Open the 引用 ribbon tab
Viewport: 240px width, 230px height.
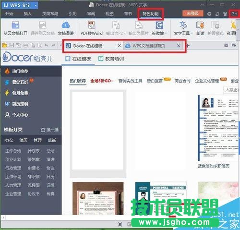[x=72, y=13]
